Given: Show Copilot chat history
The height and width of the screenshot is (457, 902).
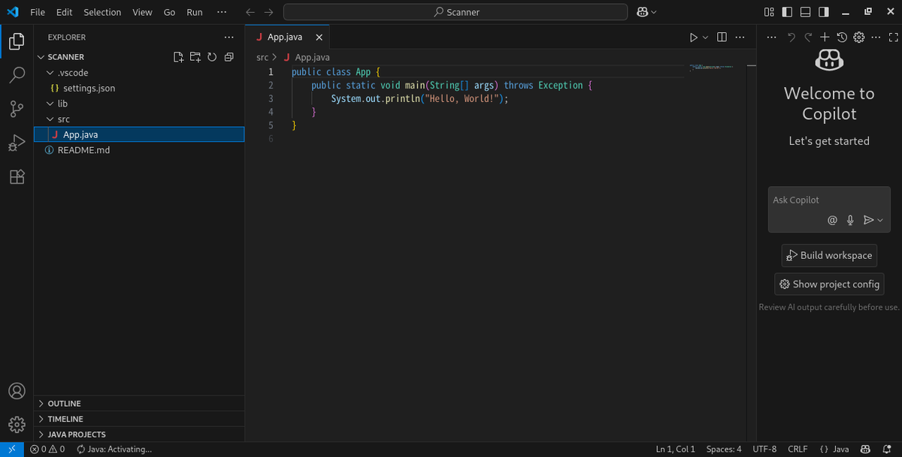Looking at the screenshot, I should [x=842, y=37].
